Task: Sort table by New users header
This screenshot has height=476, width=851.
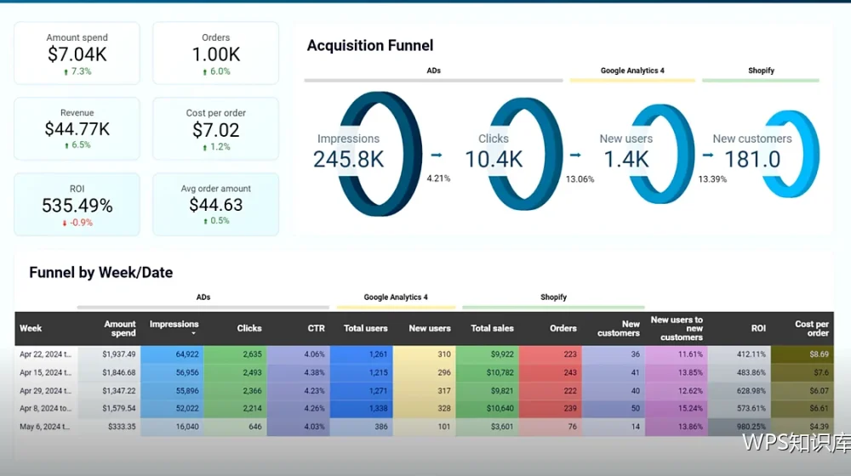Action: [429, 328]
